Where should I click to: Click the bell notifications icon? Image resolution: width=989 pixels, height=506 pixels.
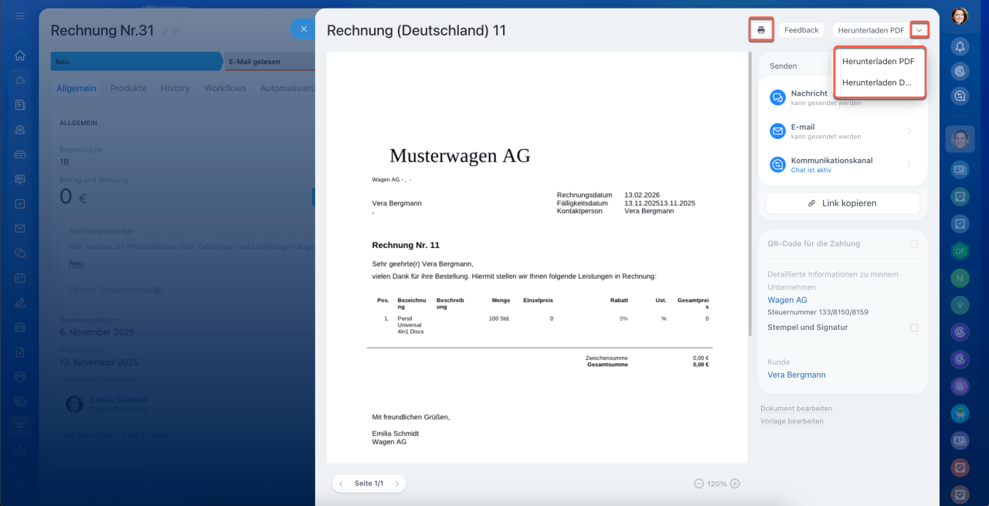[x=960, y=47]
